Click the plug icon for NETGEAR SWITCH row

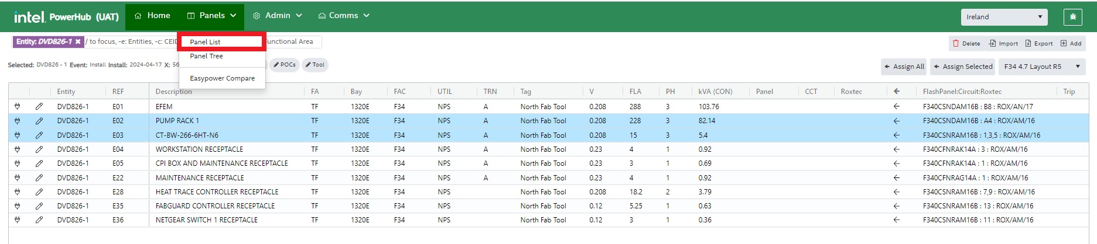pyautogui.click(x=18, y=220)
